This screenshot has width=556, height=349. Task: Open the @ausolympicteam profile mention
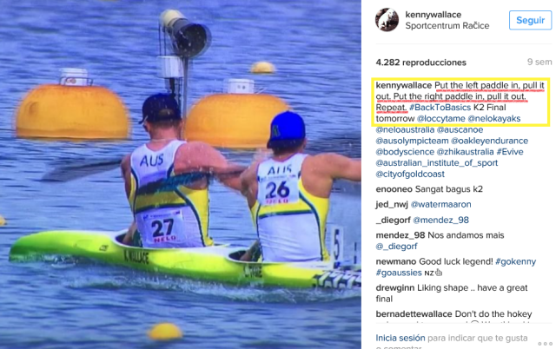click(x=412, y=141)
